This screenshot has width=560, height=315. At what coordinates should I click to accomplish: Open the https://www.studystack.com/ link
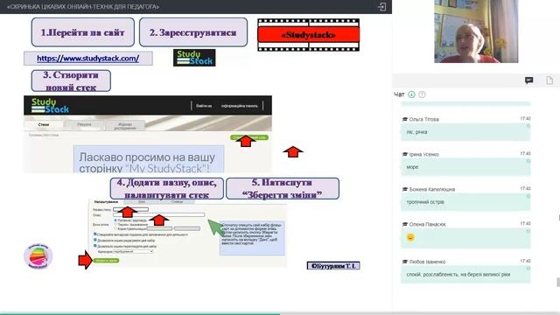87,59
